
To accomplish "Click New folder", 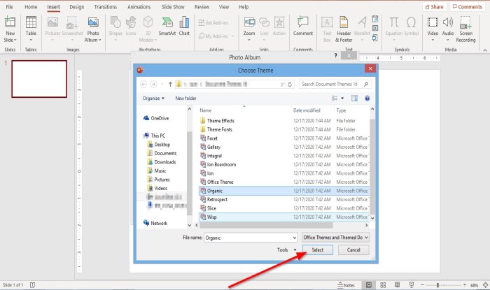I will [x=185, y=99].
